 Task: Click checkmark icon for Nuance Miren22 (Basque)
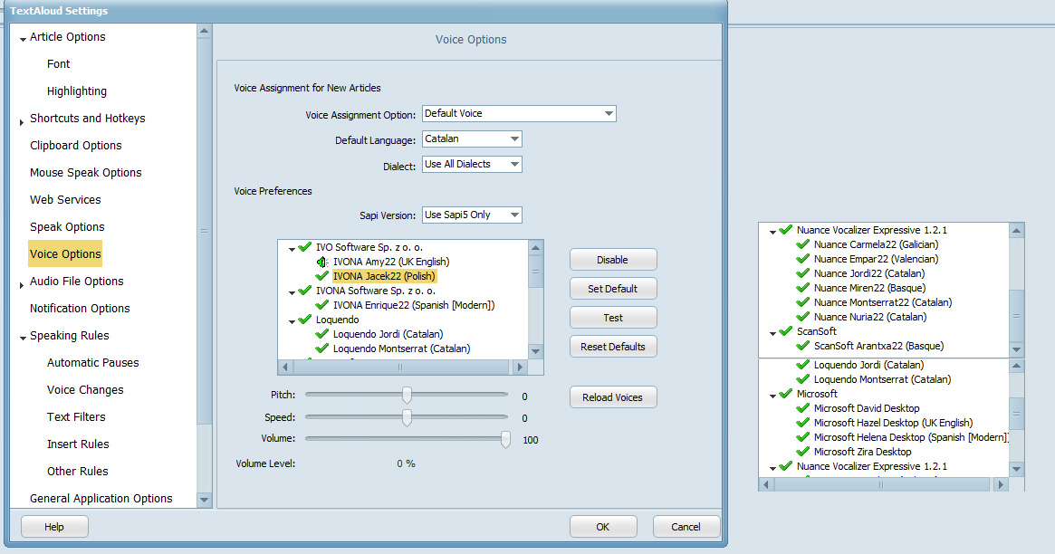[802, 288]
